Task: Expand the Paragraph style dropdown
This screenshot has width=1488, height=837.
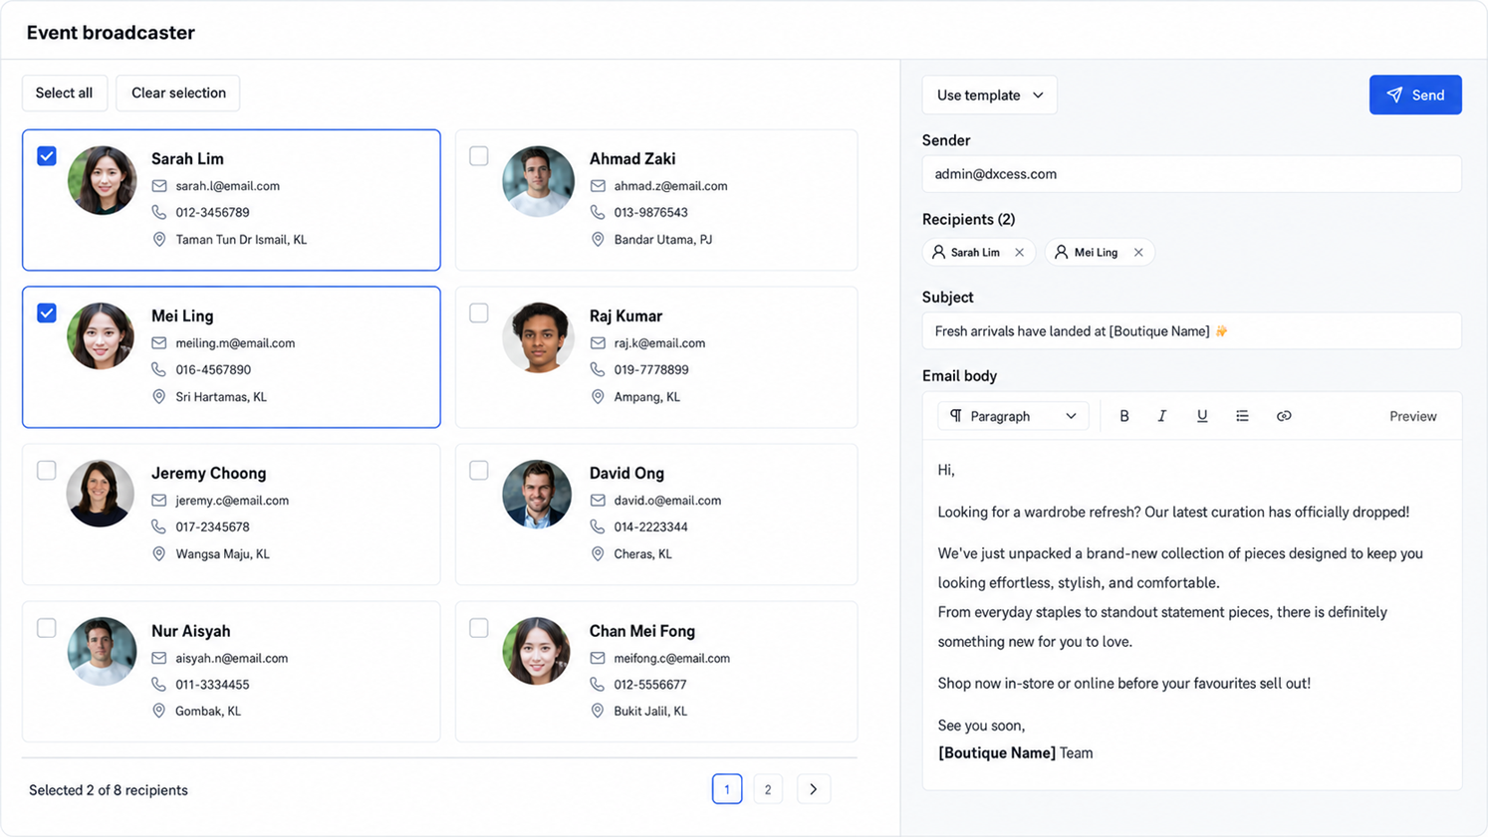Action: click(1013, 416)
